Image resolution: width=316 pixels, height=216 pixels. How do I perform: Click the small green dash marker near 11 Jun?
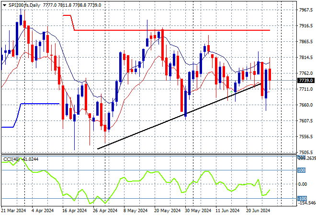pyautogui.click(x=231, y=92)
